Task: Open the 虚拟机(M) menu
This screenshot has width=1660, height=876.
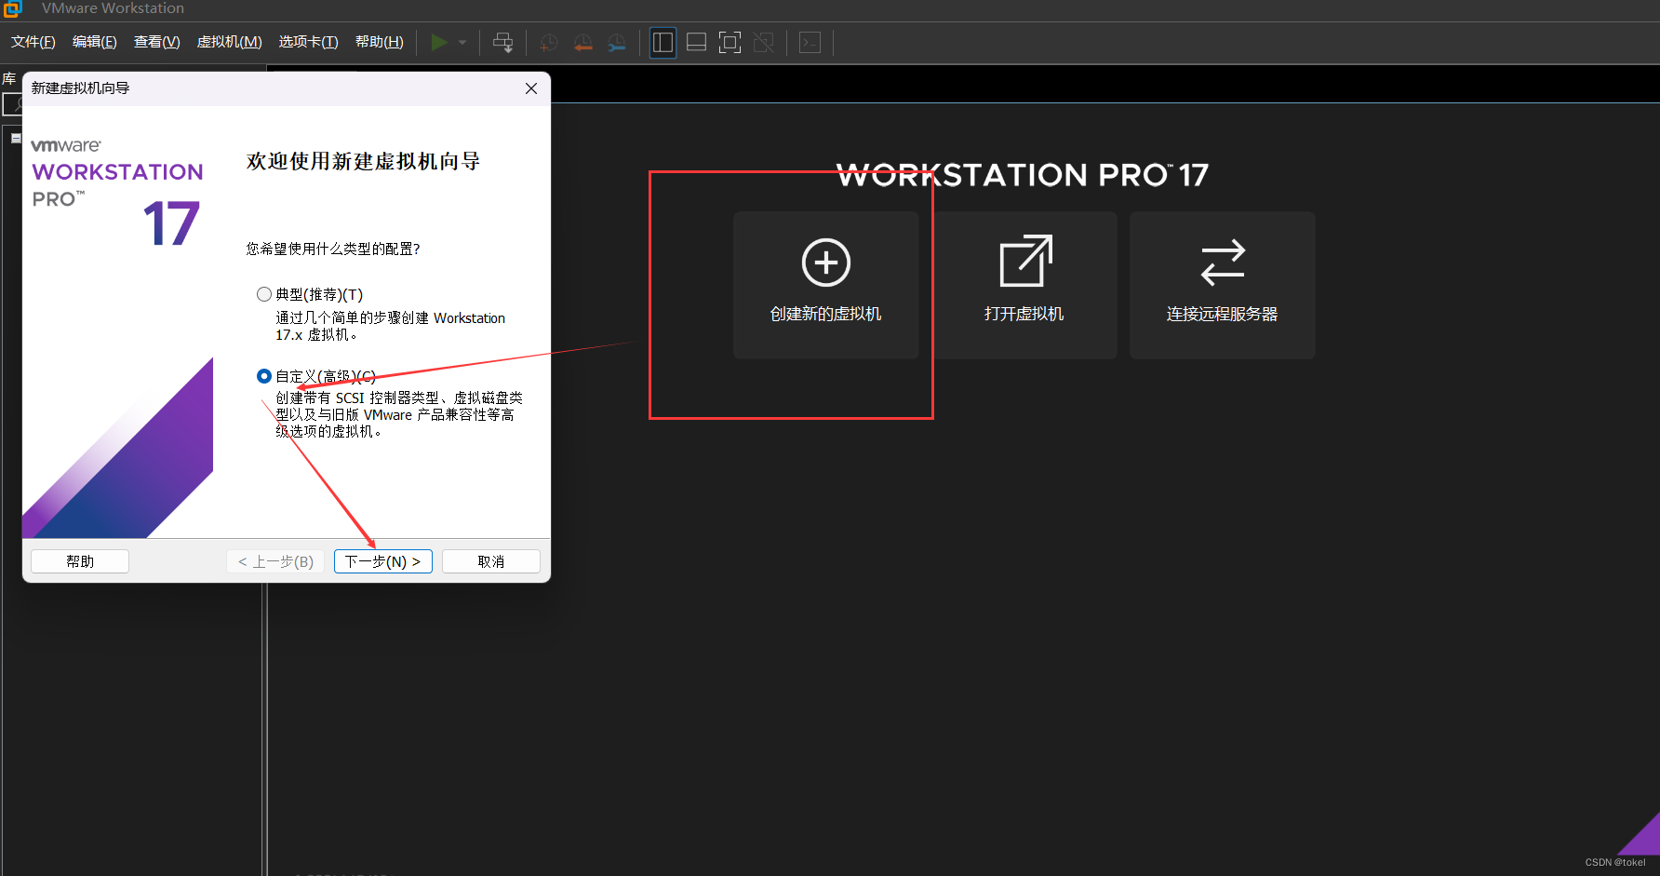Action: tap(230, 42)
